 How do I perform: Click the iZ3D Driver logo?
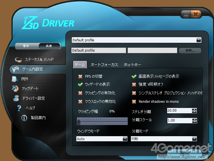tap(48, 23)
